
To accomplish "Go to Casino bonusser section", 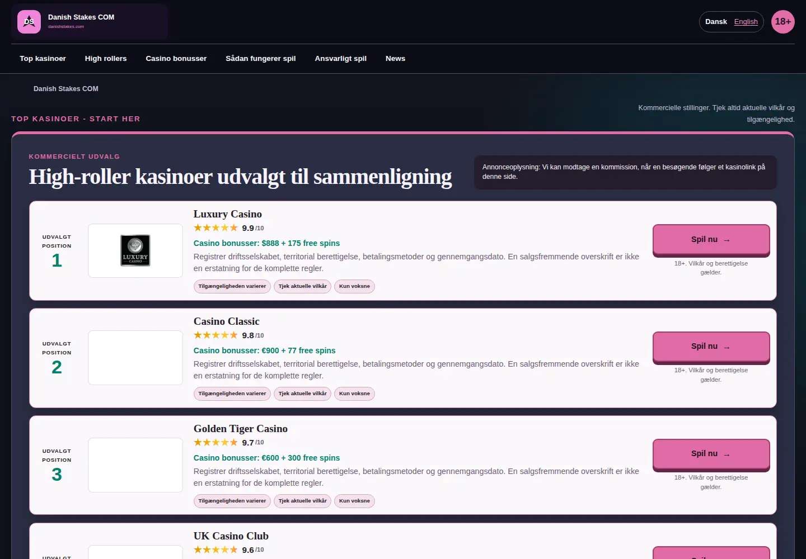I will click(x=176, y=59).
